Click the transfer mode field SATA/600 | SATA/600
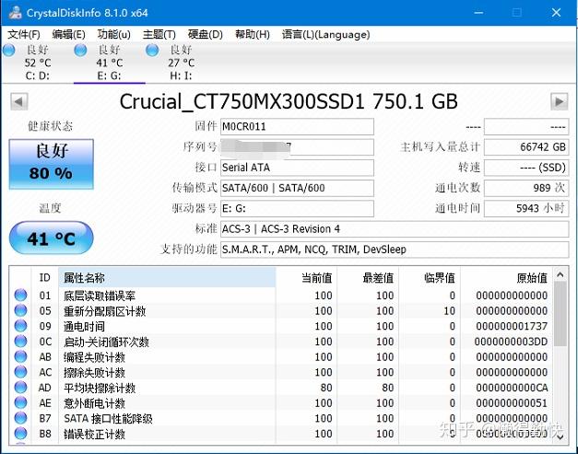 [297, 188]
